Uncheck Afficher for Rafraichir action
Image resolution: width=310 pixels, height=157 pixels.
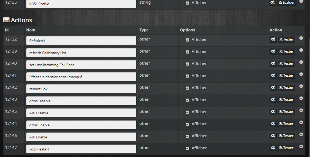(x=188, y=40)
